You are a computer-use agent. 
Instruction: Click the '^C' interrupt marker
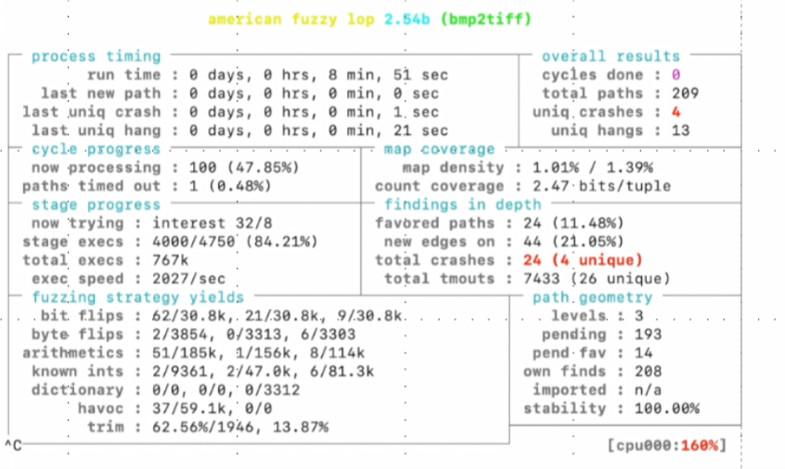pos(13,445)
